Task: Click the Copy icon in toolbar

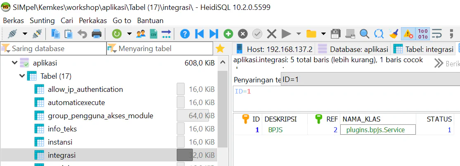Action: [x=56, y=34]
